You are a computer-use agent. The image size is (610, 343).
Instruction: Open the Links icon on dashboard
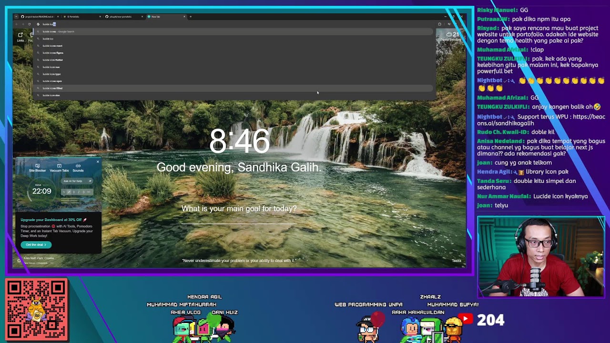point(20,37)
